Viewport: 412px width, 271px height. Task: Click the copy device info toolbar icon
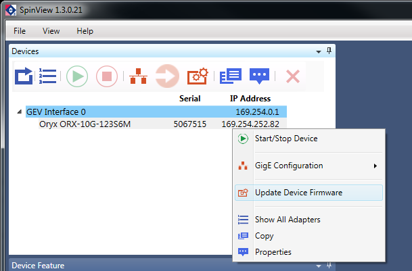point(231,76)
